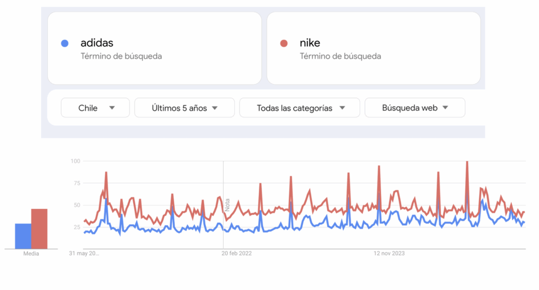This screenshot has height=290, width=539.
Task: Expand the Últimos 5 años time range
Action: [x=185, y=108]
